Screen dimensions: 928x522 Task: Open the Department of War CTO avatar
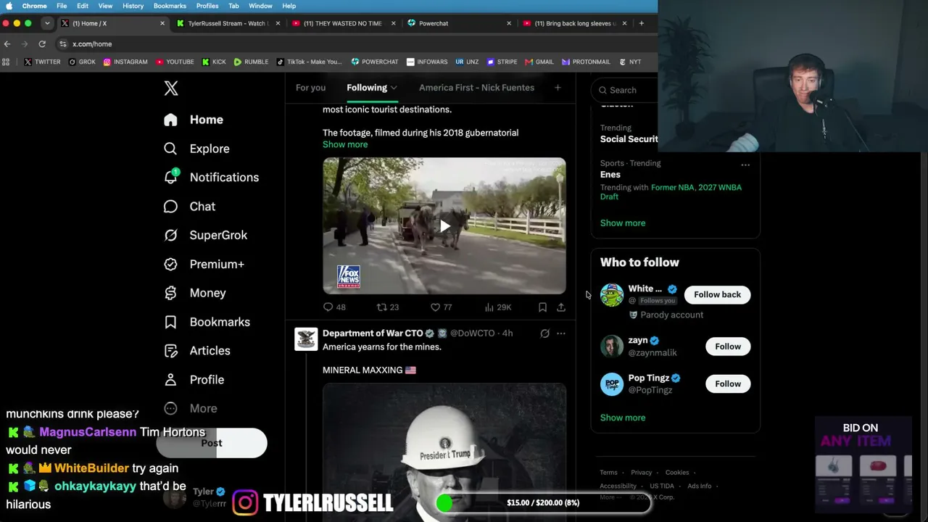point(306,339)
